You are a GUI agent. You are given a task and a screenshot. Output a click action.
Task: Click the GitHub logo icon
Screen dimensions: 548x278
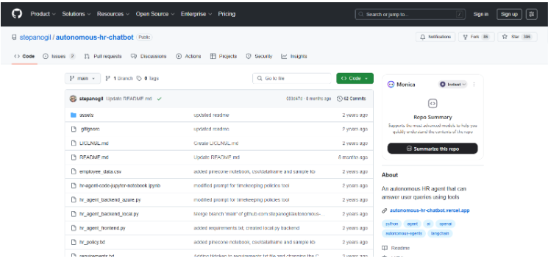point(17,14)
